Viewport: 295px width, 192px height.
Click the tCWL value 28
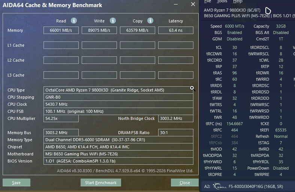pyautogui.click(x=281, y=60)
